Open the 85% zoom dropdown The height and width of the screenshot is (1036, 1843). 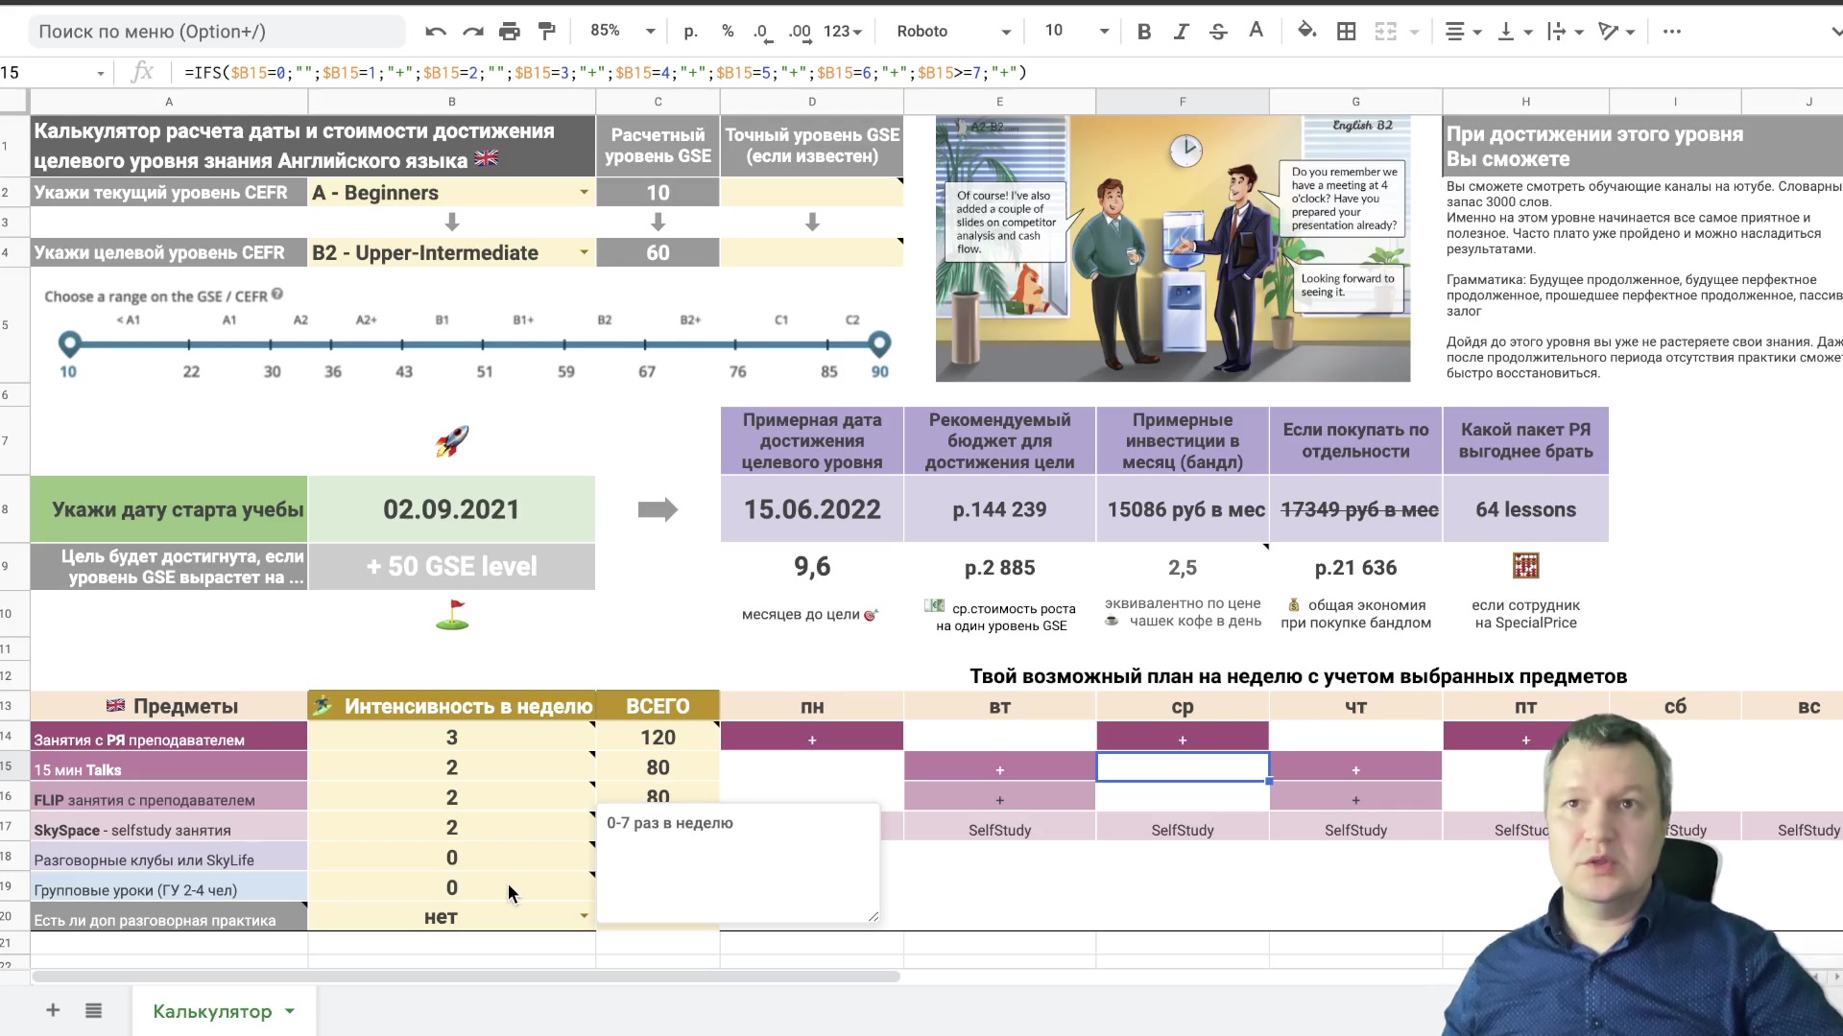click(622, 31)
